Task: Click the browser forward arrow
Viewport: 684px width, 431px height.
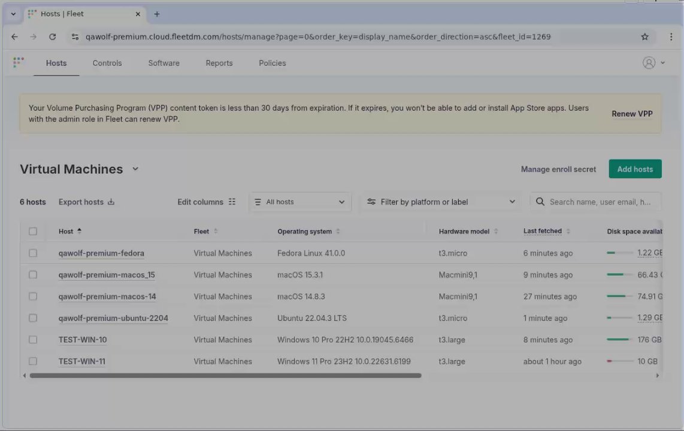Action: point(33,37)
